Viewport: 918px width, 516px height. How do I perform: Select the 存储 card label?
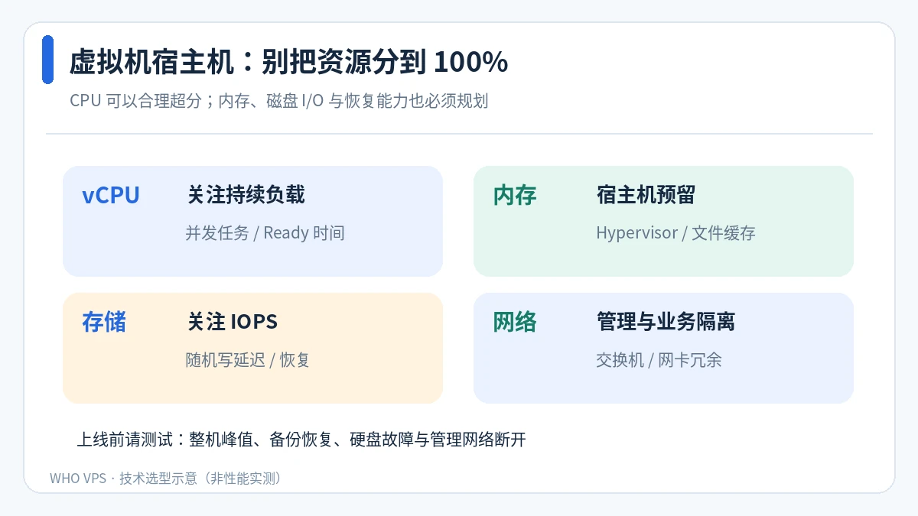pos(104,323)
